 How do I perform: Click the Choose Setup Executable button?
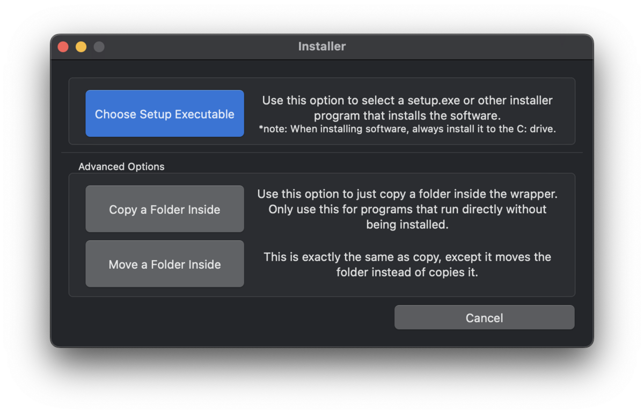164,114
